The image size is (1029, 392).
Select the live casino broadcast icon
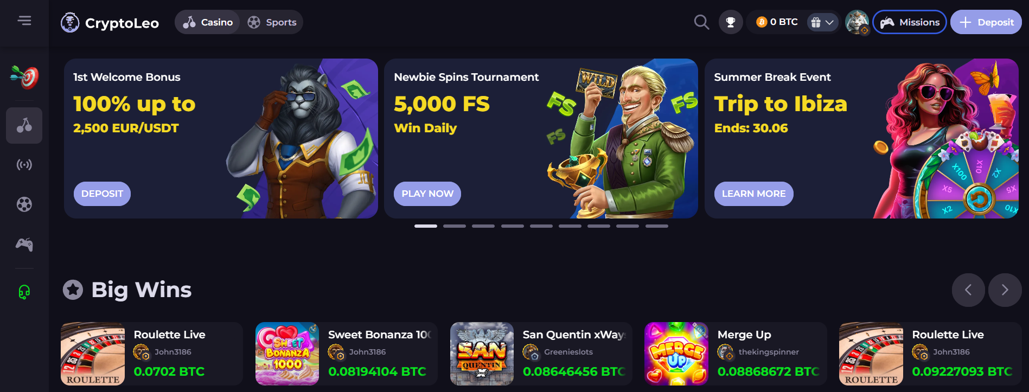tap(24, 164)
